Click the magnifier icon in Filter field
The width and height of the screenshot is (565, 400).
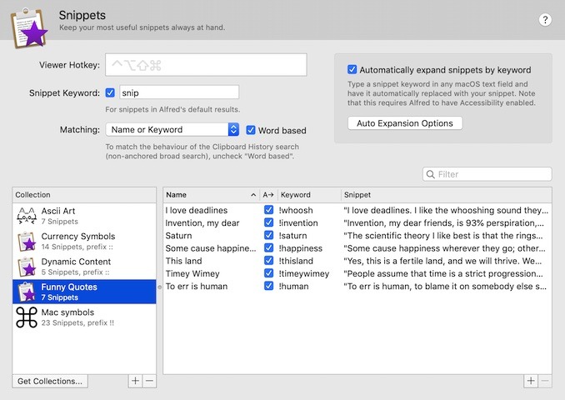point(430,174)
